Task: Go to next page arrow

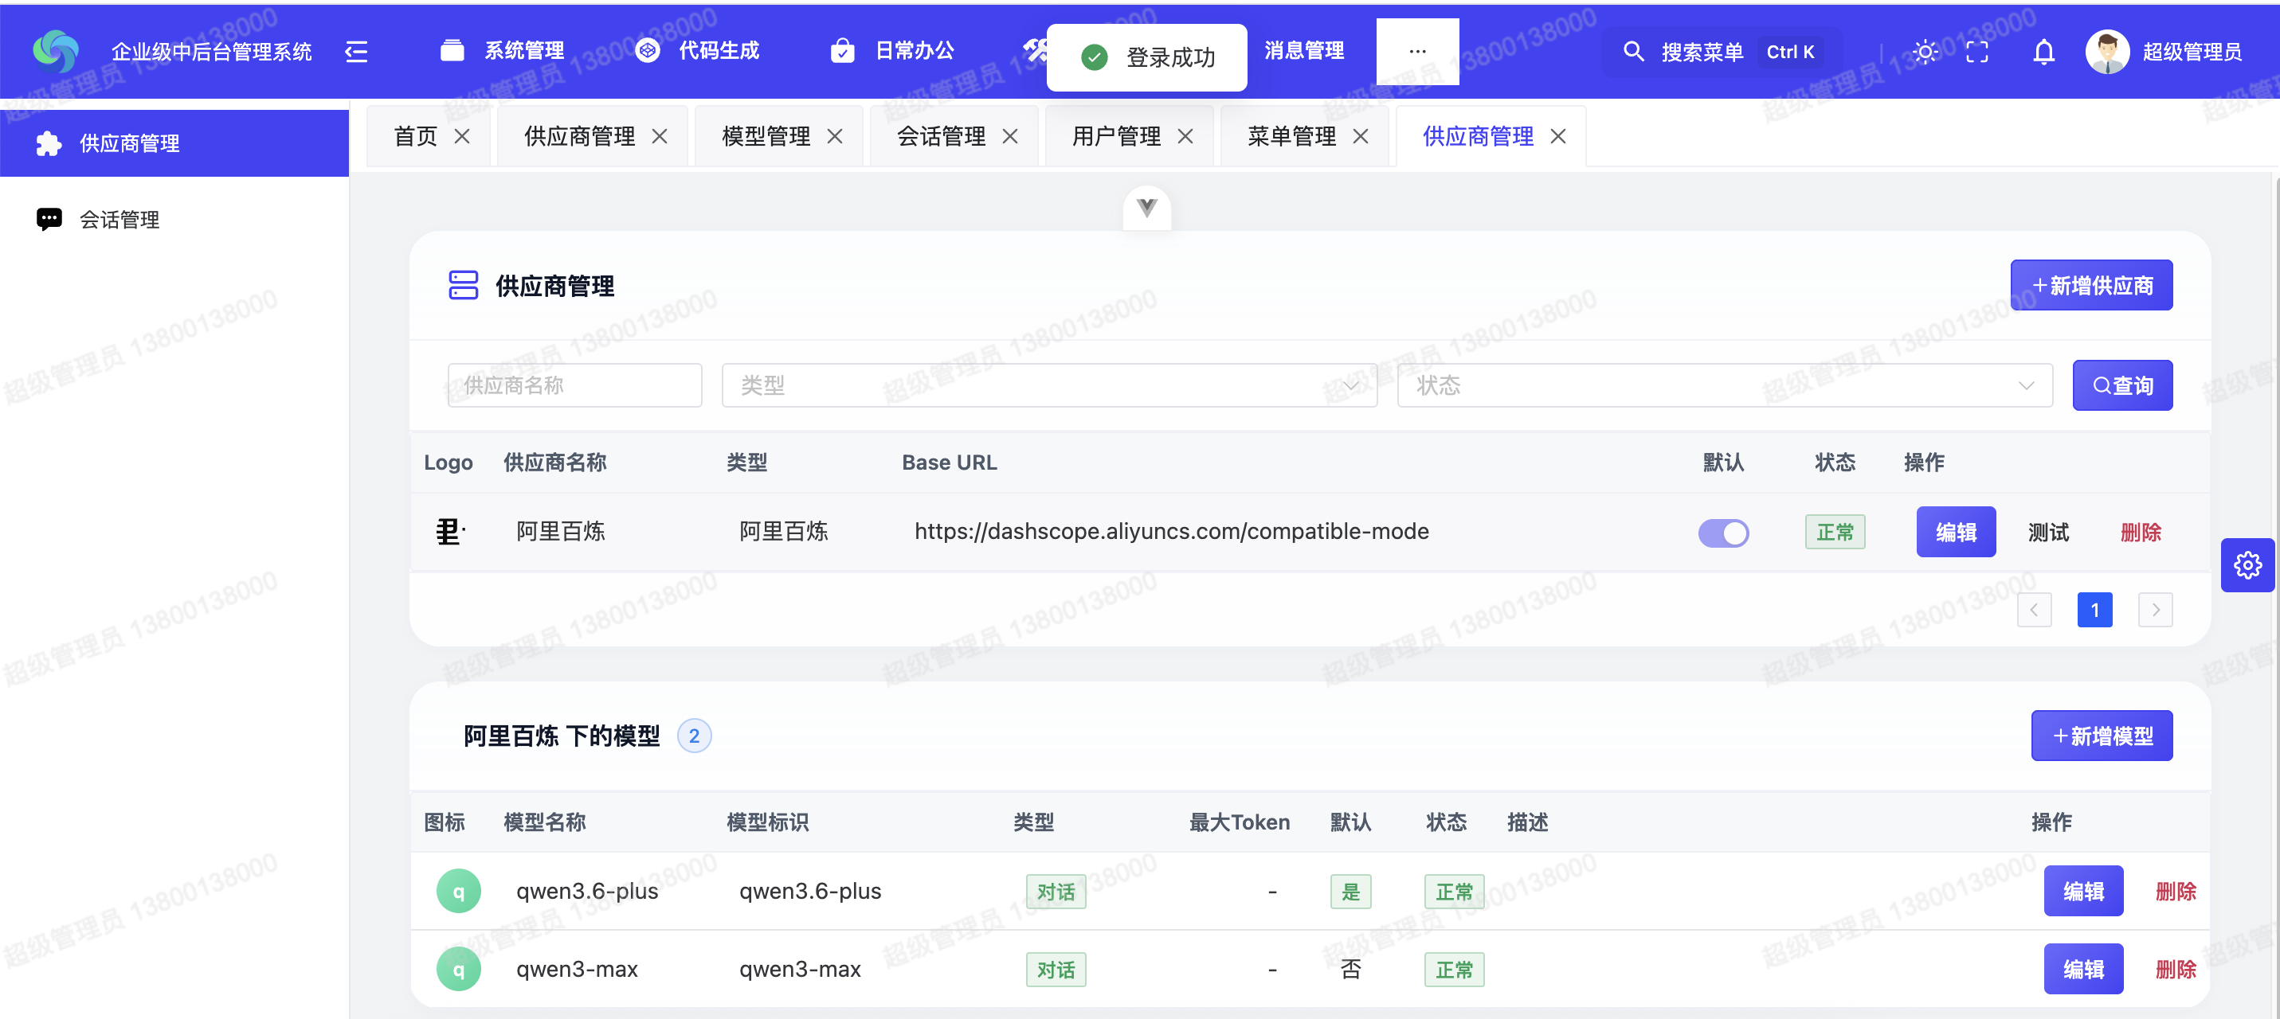Action: (2155, 610)
